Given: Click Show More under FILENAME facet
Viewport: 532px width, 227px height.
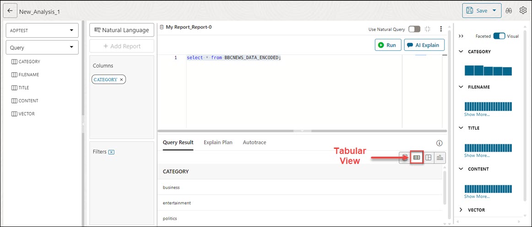Looking at the screenshot, I should (477, 115).
